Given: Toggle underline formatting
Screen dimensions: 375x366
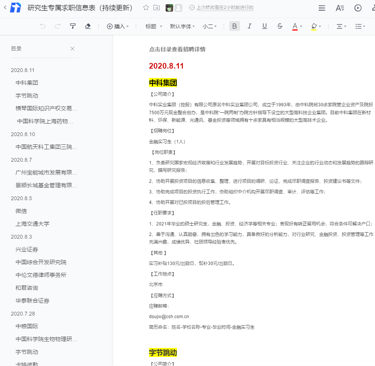Looking at the screenshot, I should pyautogui.click(x=264, y=26).
